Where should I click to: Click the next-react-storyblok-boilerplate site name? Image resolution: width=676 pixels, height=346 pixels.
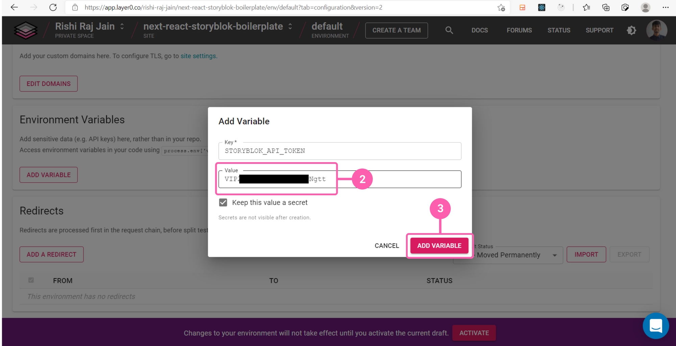coord(213,26)
